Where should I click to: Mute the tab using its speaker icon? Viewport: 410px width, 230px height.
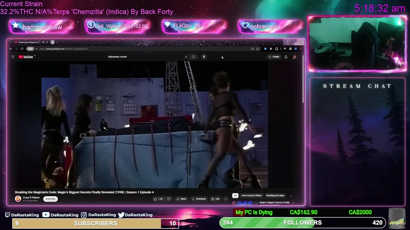tap(43, 42)
